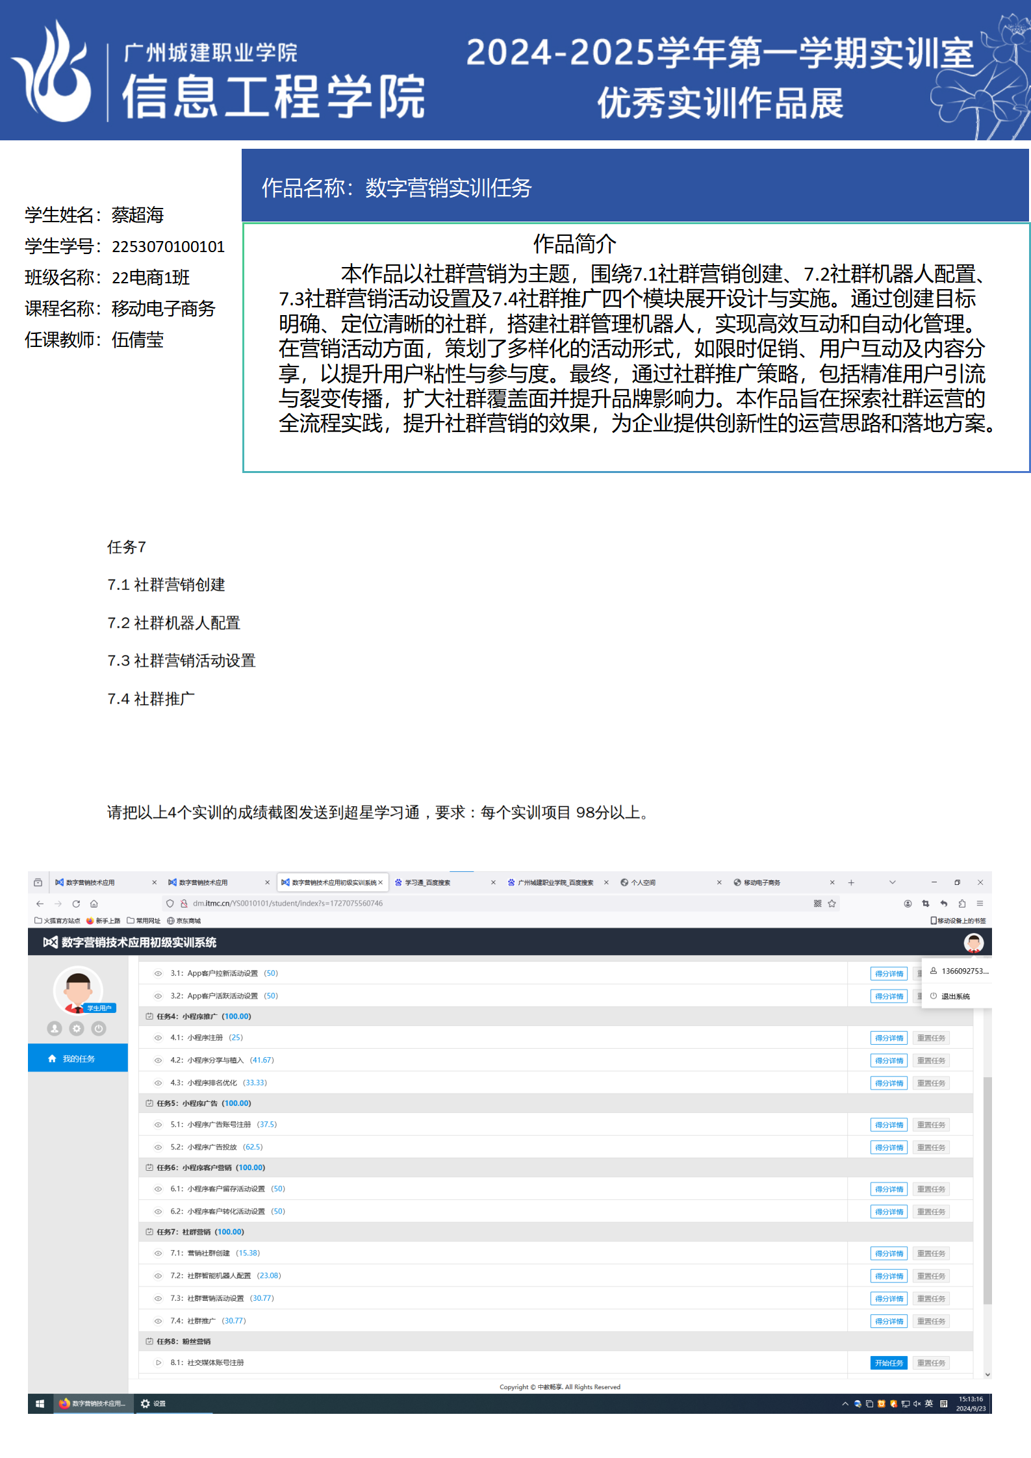Click the eye icon beside 7.1 营销社群创建
This screenshot has width=1031, height=1458.
click(158, 1253)
